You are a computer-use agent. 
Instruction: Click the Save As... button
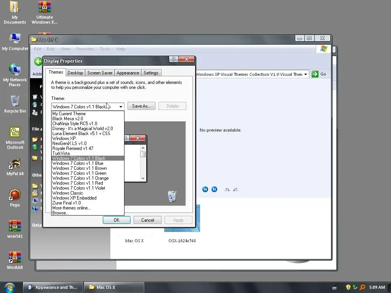coord(141,106)
